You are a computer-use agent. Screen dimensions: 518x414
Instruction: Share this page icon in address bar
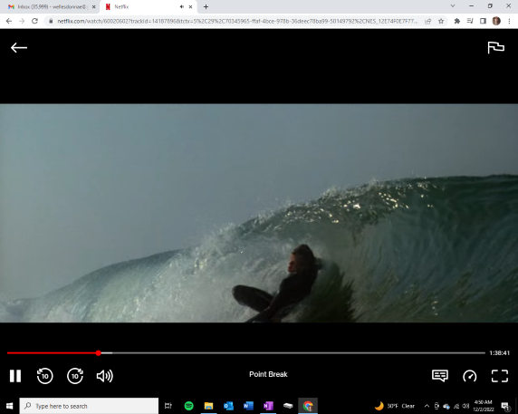427,21
